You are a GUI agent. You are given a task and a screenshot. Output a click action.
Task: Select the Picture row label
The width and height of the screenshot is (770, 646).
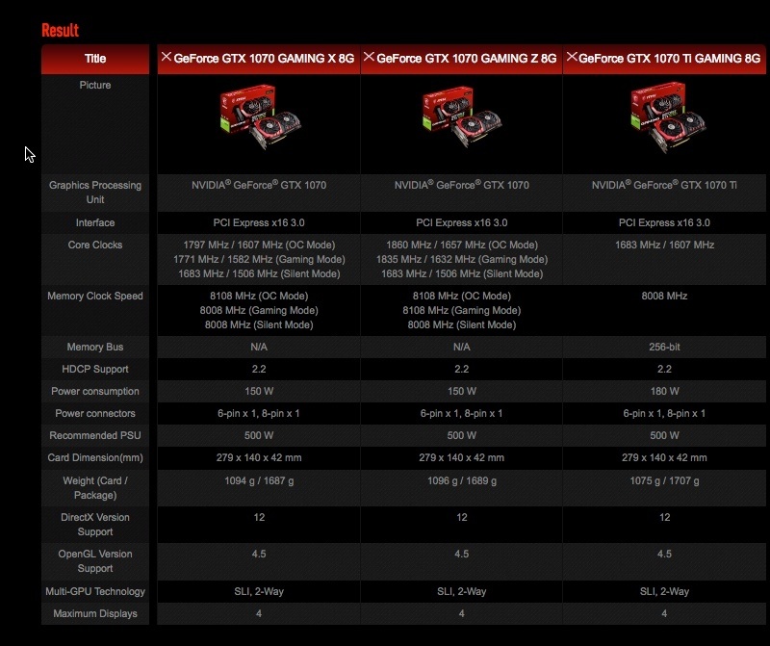click(x=95, y=85)
